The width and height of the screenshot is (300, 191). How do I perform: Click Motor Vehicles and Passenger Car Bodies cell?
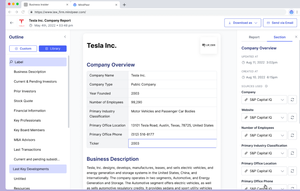(172, 114)
